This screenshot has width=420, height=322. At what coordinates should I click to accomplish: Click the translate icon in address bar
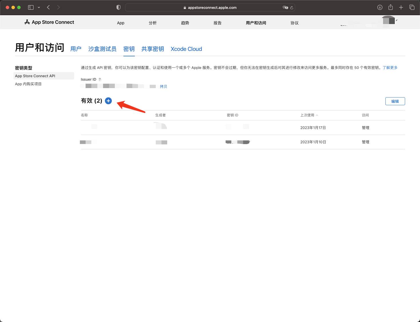pyautogui.click(x=285, y=7)
